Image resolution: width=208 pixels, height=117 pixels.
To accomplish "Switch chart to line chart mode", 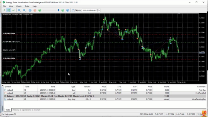I will click(14, 10).
